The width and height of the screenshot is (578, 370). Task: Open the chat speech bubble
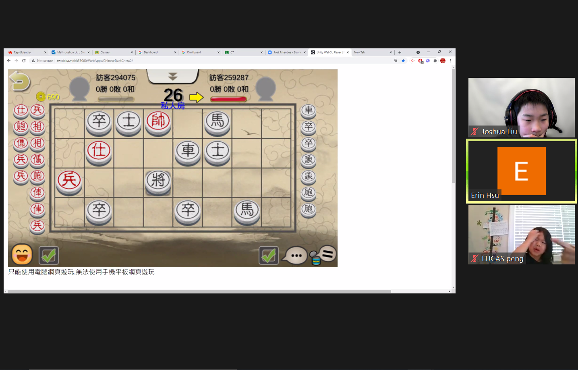(x=295, y=256)
